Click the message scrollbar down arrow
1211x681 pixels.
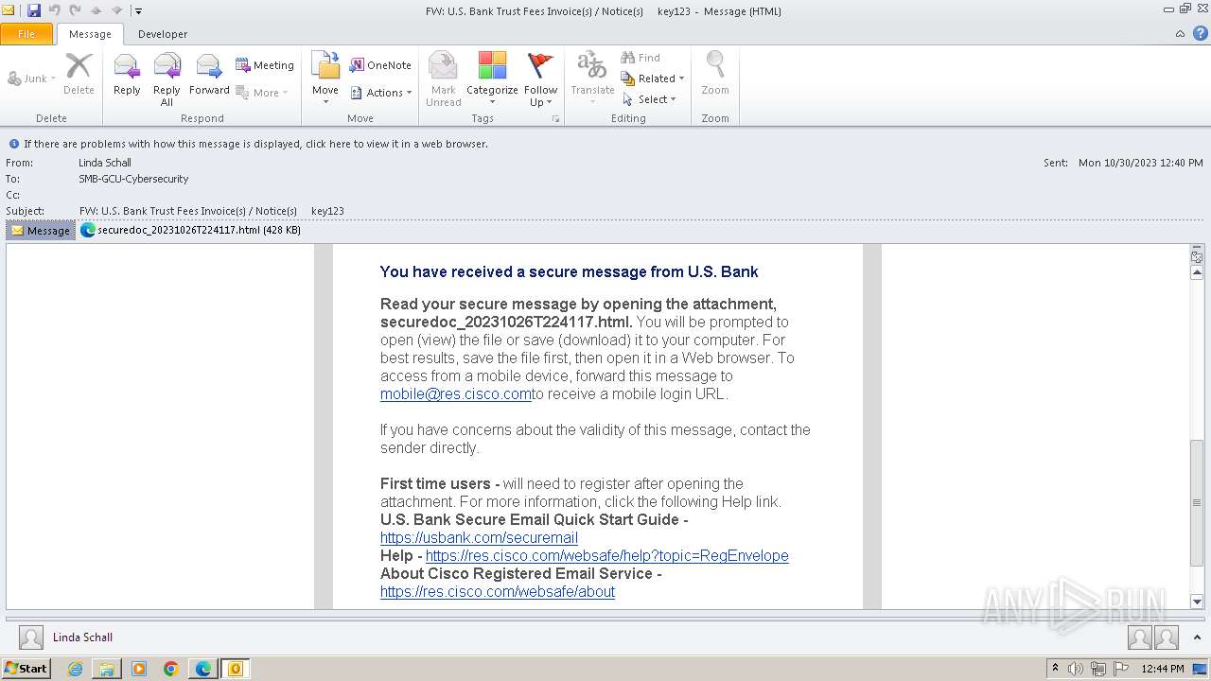[1197, 602]
